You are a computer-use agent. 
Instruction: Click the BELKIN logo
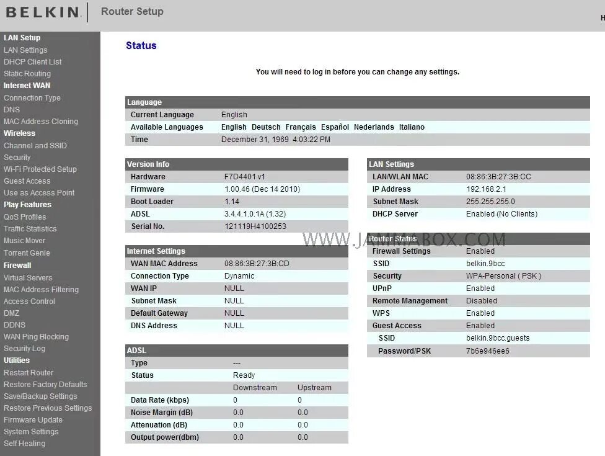coord(43,12)
